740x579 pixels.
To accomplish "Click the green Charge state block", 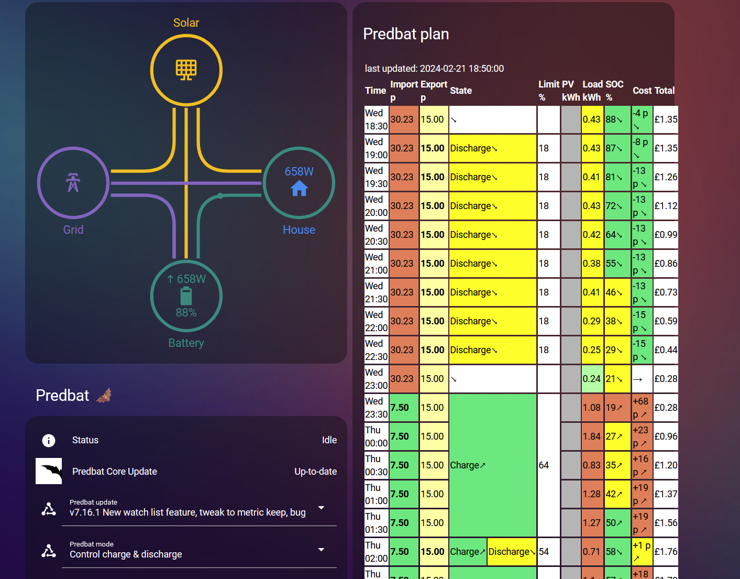I will (x=492, y=465).
